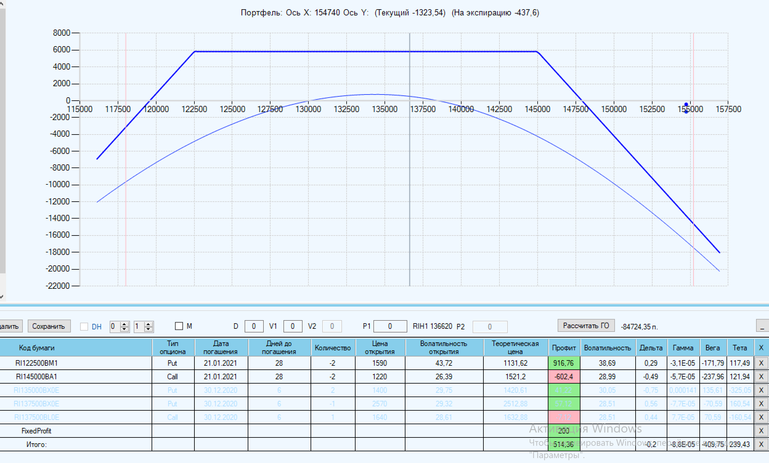Remove the RI145000BA1 call row via X

pos(761,376)
